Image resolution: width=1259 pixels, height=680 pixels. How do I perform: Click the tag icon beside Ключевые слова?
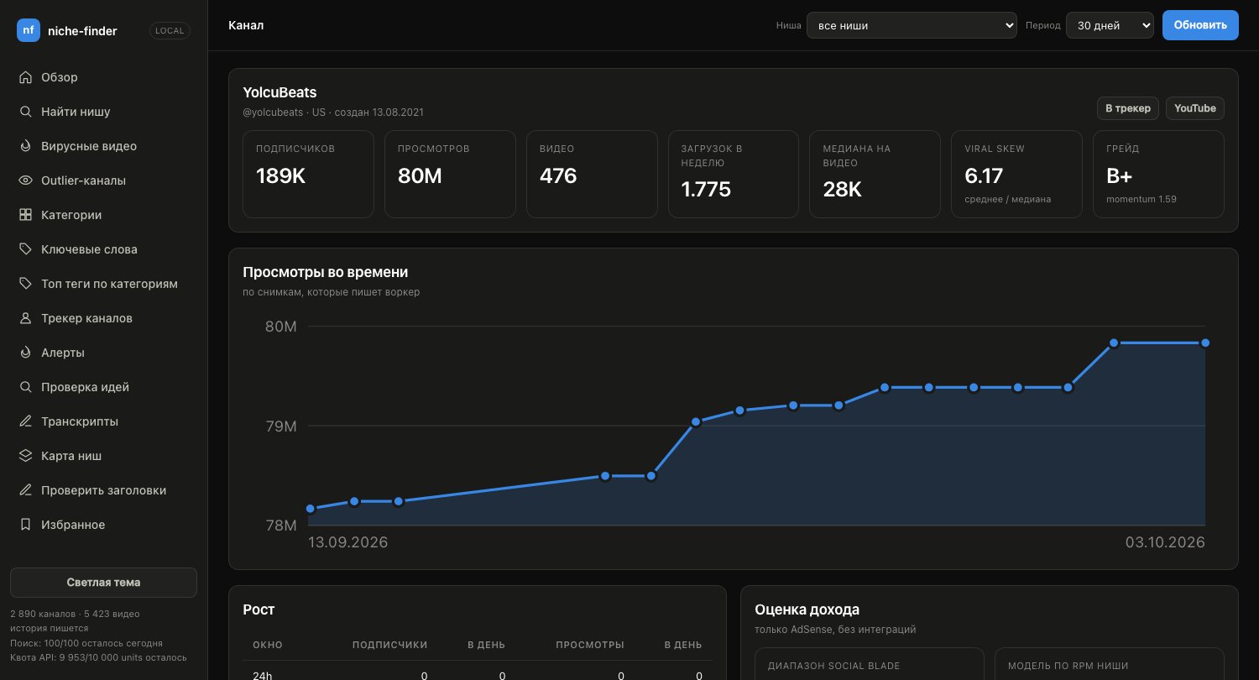tap(25, 249)
